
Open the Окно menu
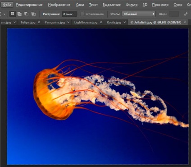178,5
